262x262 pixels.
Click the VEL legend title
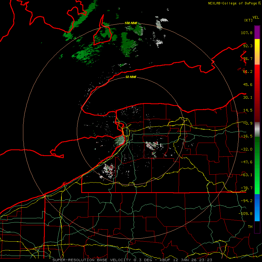(x=256, y=17)
